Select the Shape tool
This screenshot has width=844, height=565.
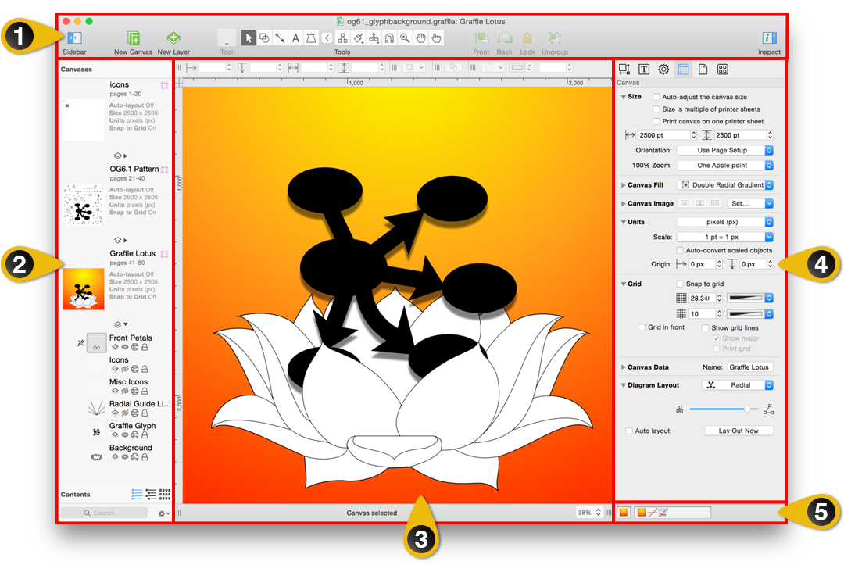point(264,38)
